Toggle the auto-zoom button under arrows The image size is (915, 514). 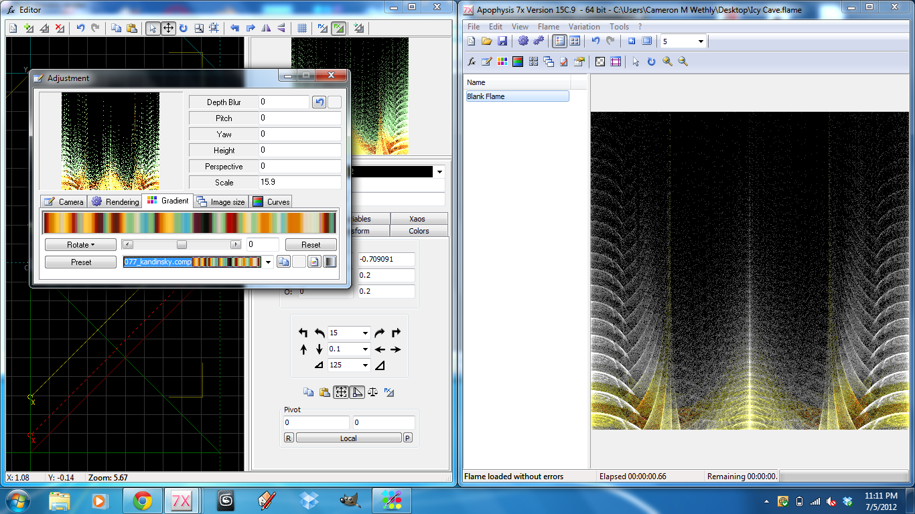pos(341,393)
